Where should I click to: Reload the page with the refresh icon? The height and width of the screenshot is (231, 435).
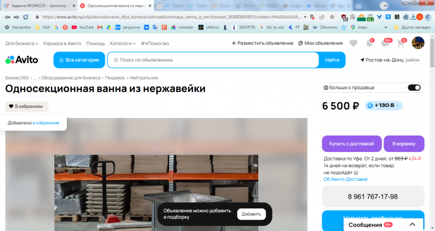(26, 17)
